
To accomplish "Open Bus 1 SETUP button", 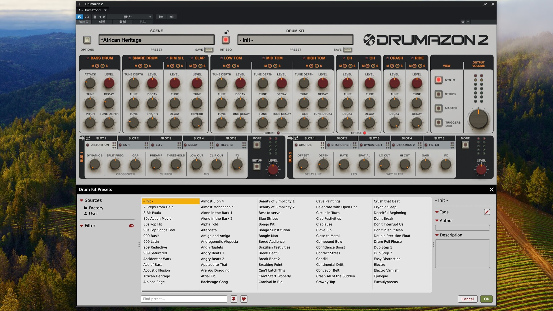I will pos(257,166).
